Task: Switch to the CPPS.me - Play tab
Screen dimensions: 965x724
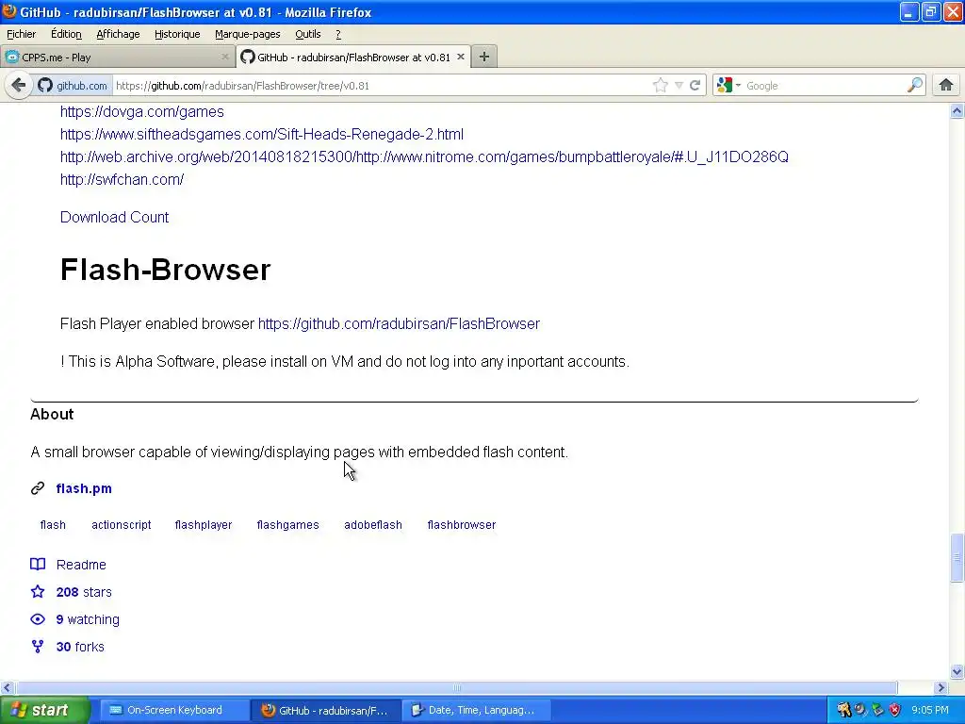Action: coord(117,57)
